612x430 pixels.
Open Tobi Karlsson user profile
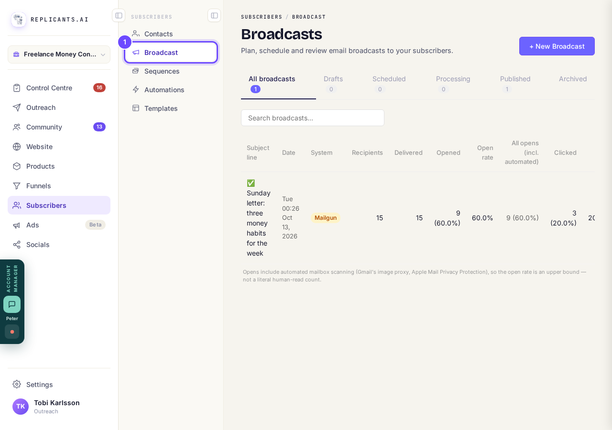59,407
